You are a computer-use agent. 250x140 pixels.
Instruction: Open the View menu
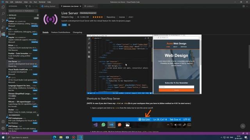(26, 2)
